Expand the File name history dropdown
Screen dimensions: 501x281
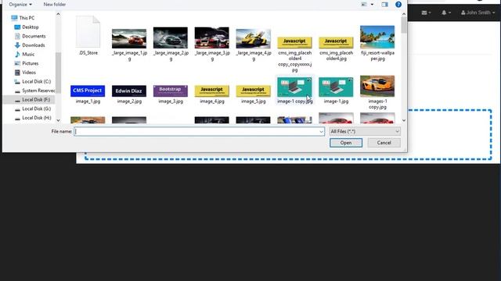tap(321, 131)
